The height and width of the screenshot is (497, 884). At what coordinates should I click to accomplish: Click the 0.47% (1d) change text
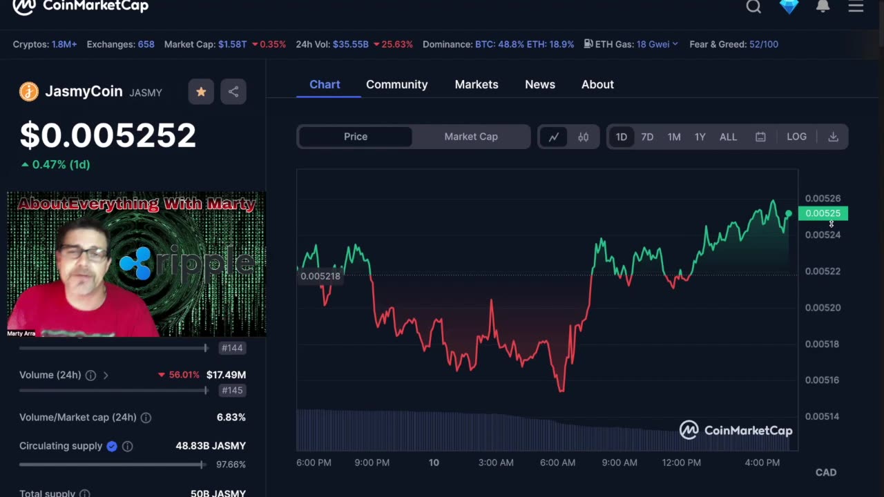[x=56, y=164]
